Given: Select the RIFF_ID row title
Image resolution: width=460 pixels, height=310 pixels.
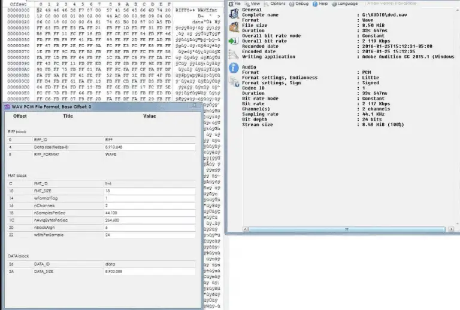Looking at the screenshot, I should click(x=40, y=140).
